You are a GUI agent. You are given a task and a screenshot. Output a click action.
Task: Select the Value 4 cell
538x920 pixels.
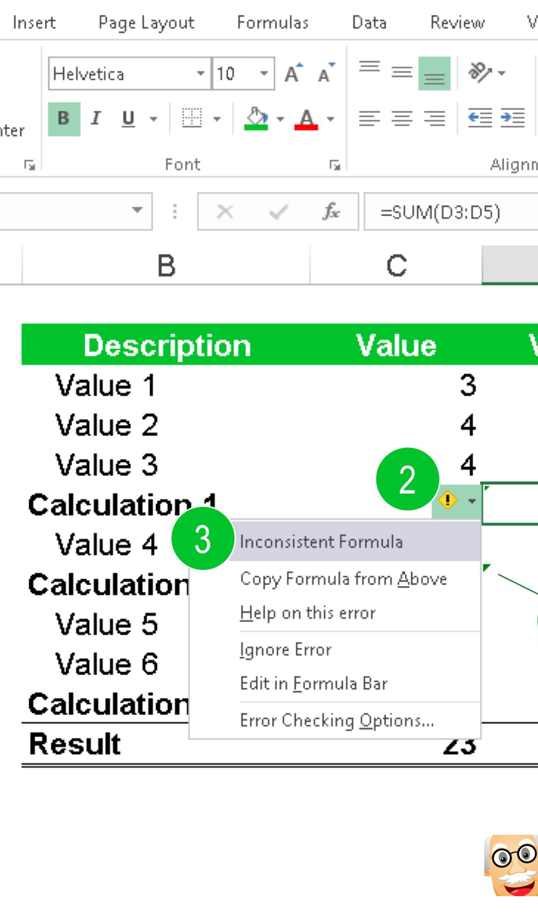[106, 544]
